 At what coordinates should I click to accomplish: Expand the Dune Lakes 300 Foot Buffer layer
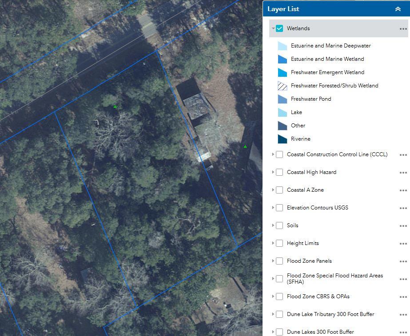click(x=272, y=332)
